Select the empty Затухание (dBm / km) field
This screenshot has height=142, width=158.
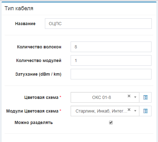(x=111, y=74)
